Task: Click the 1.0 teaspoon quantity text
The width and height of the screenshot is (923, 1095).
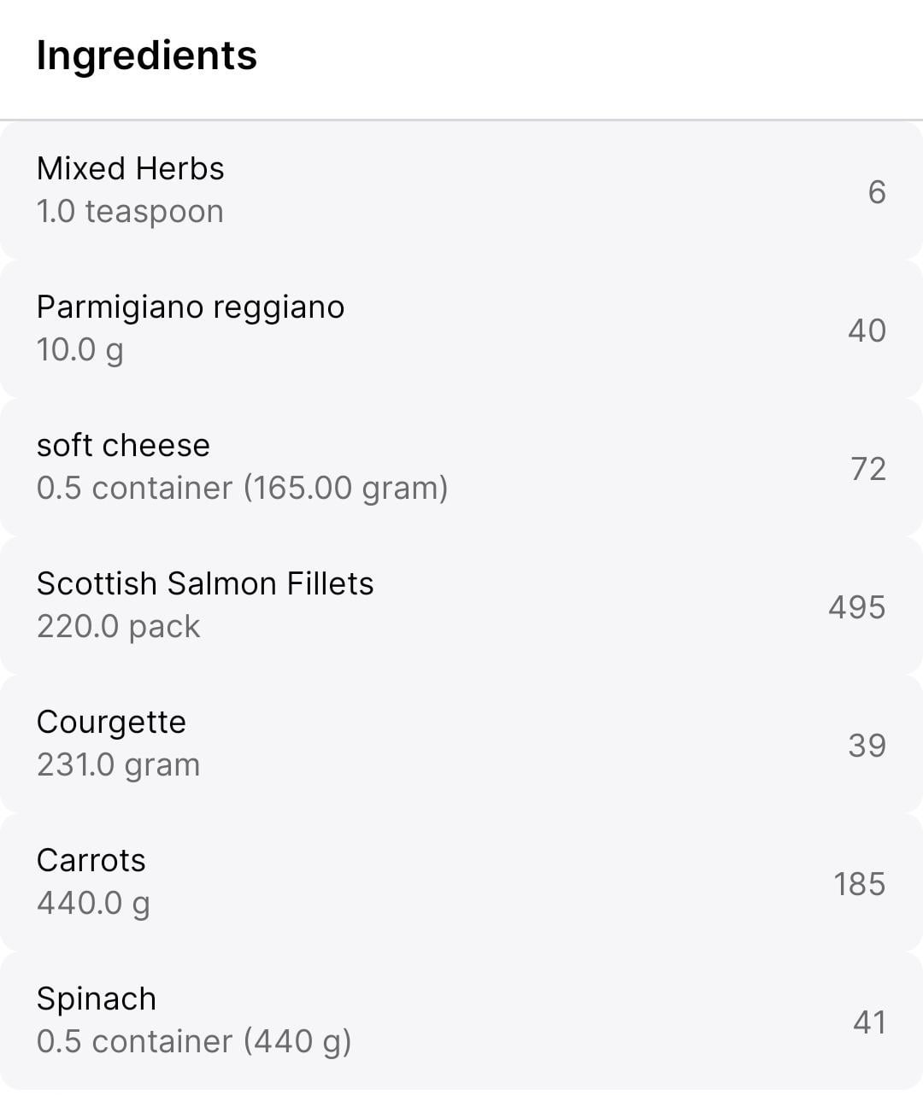Action: pyautogui.click(x=130, y=211)
